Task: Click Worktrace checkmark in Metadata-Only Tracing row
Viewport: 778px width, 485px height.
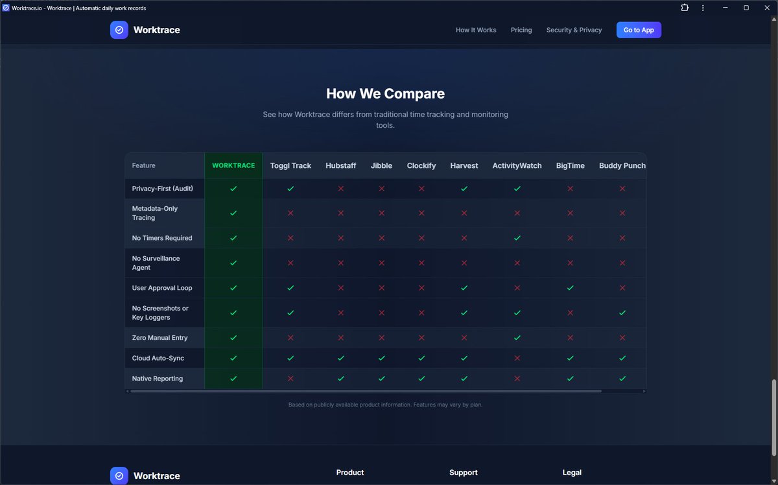Action: click(x=233, y=213)
